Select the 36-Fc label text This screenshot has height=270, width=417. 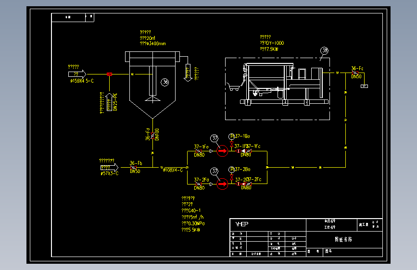357,68
